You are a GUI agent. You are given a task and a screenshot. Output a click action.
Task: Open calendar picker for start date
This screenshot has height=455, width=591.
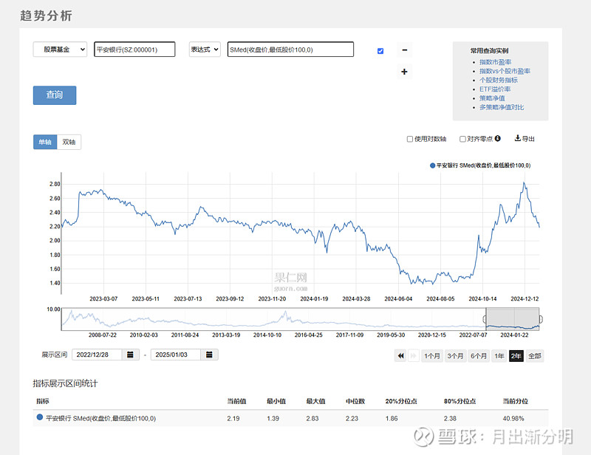click(x=131, y=355)
